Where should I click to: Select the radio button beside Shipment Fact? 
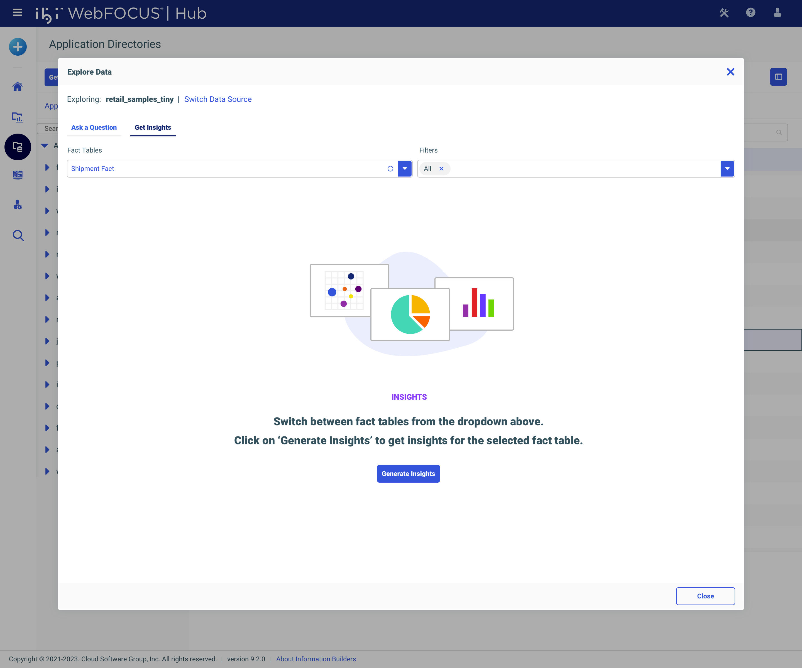click(x=390, y=168)
